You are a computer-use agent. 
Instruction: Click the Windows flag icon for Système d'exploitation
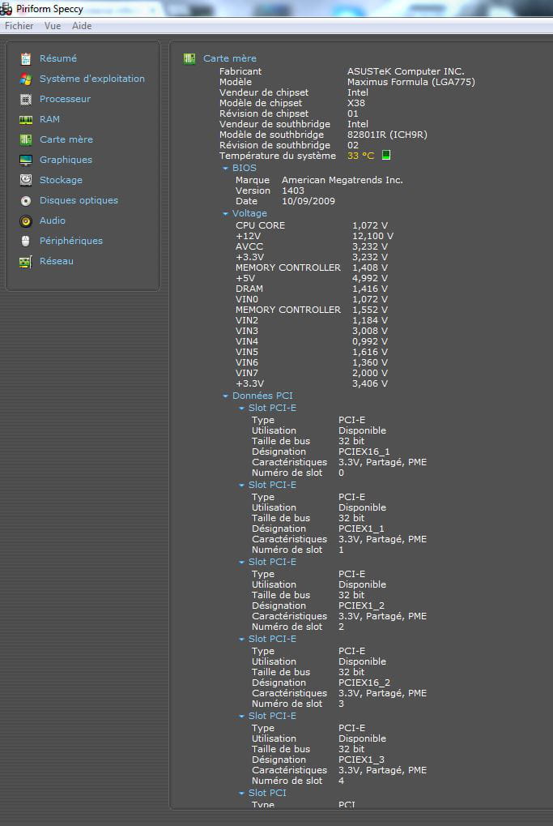coord(26,79)
